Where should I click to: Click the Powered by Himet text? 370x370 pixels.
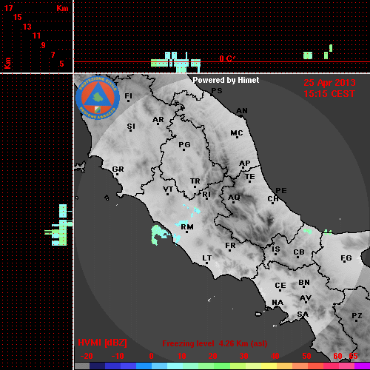point(226,80)
